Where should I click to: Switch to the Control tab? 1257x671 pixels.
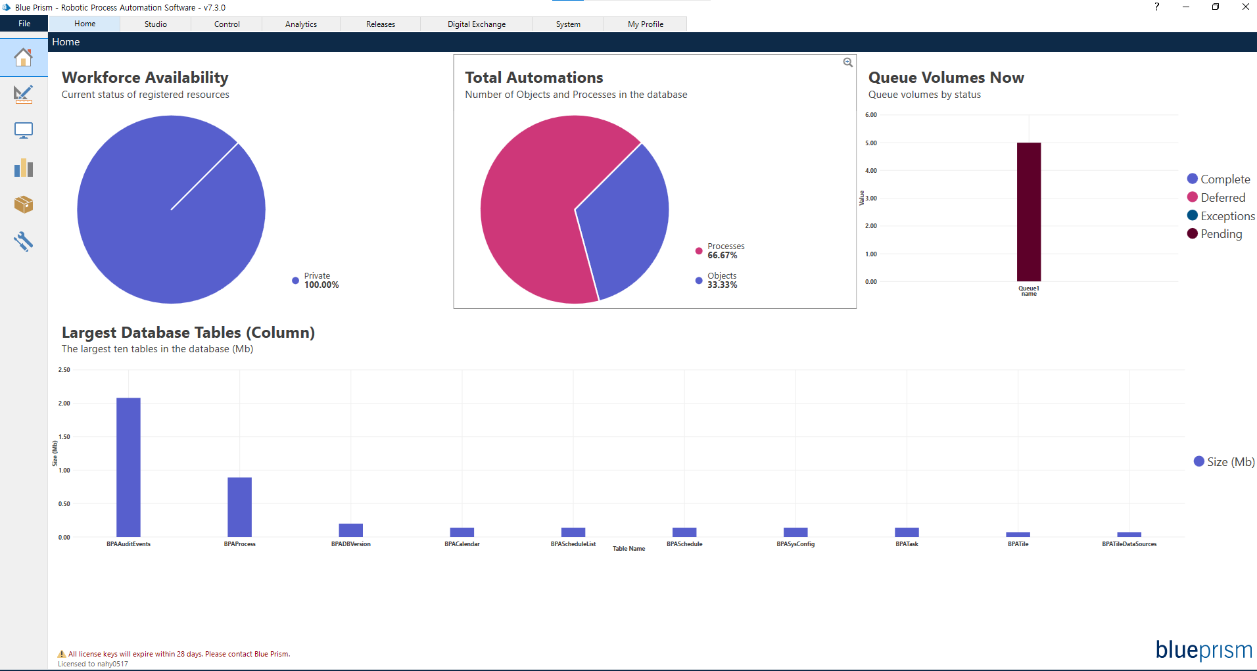click(x=227, y=24)
